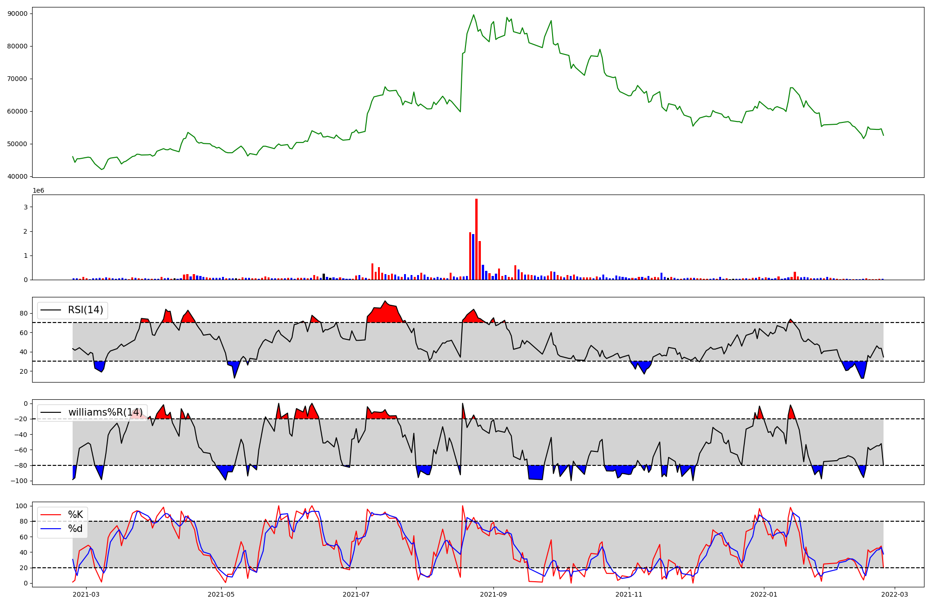
Task: Select the 2021-05 date tick label
Action: tap(221, 594)
